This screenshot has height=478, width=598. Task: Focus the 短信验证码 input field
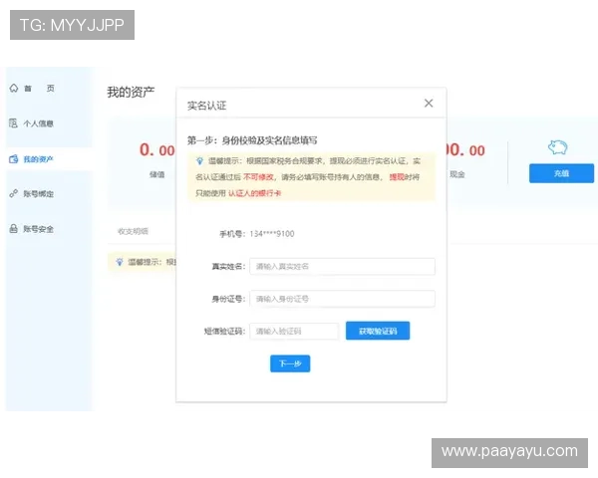pos(294,332)
